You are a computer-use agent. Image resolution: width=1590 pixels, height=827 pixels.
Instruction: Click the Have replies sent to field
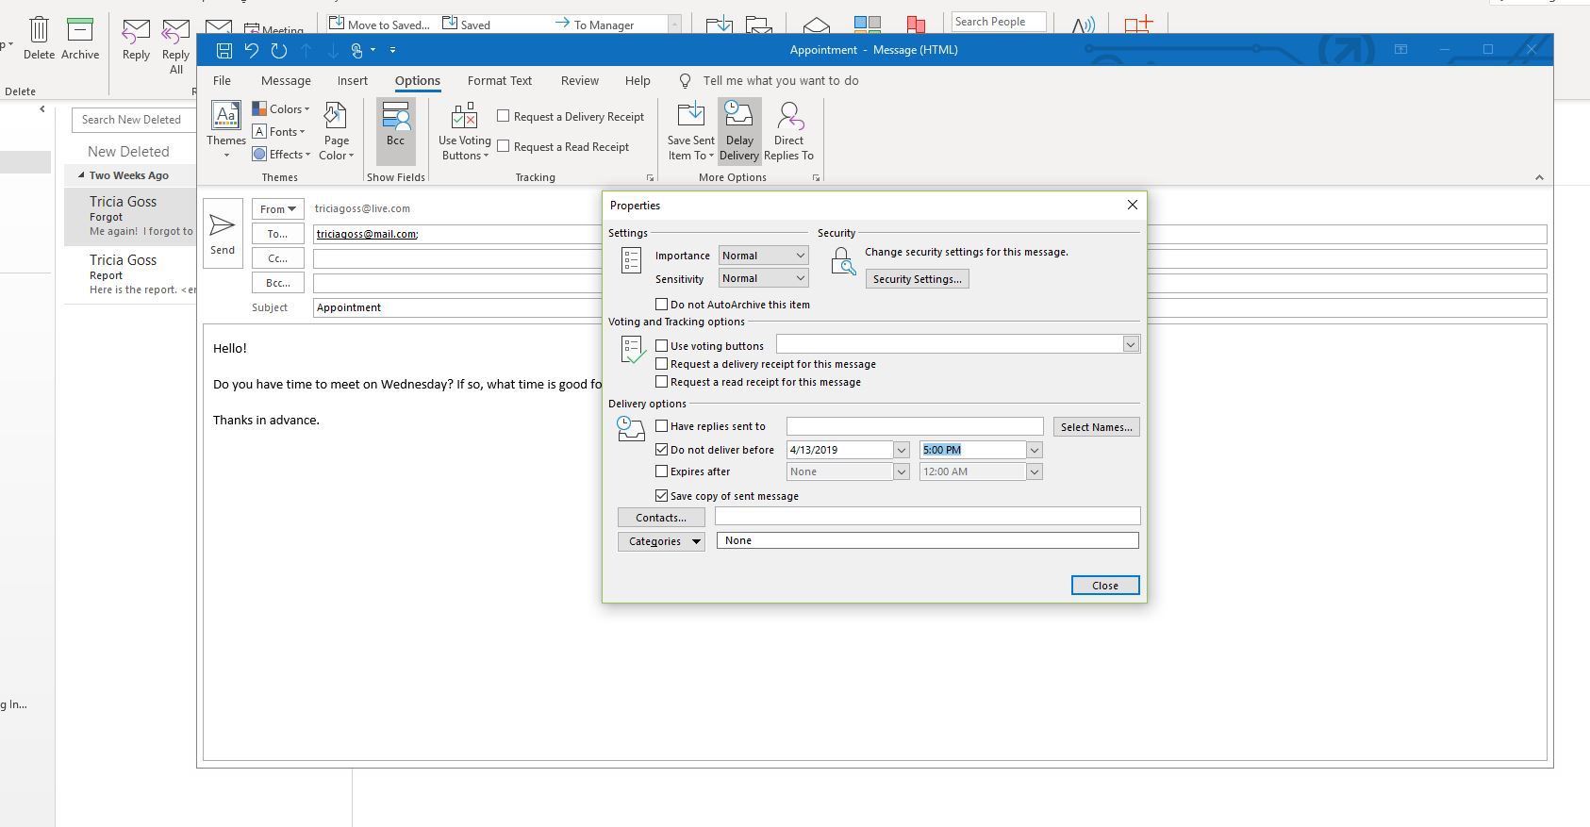915,426
